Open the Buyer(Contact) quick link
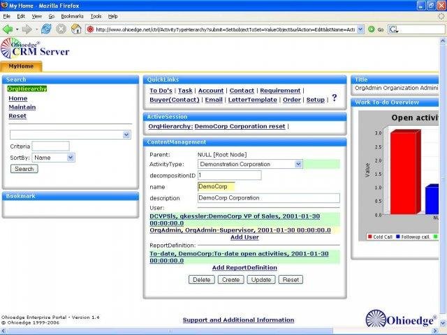The height and width of the screenshot is (335, 447). (x=175, y=100)
